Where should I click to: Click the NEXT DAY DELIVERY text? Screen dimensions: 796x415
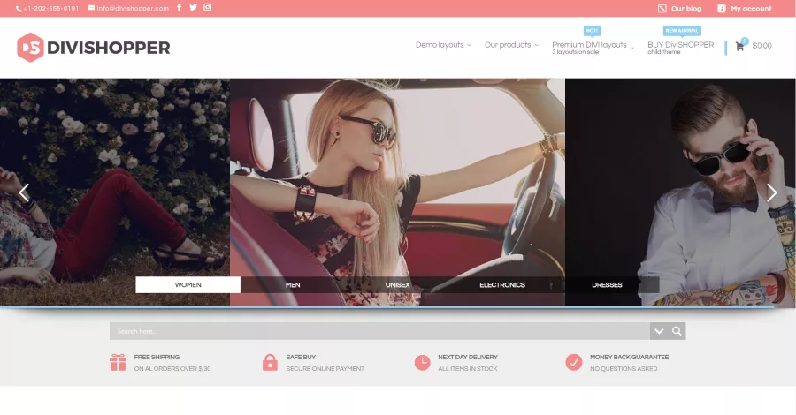coord(468,358)
